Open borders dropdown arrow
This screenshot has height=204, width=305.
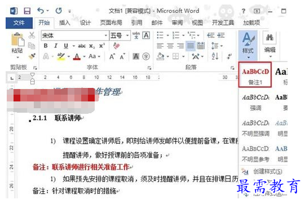[x=183, y=56]
